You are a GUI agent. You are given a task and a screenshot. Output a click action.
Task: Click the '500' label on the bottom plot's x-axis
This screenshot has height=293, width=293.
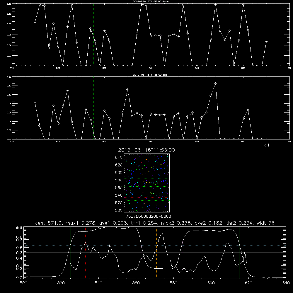click(23, 283)
